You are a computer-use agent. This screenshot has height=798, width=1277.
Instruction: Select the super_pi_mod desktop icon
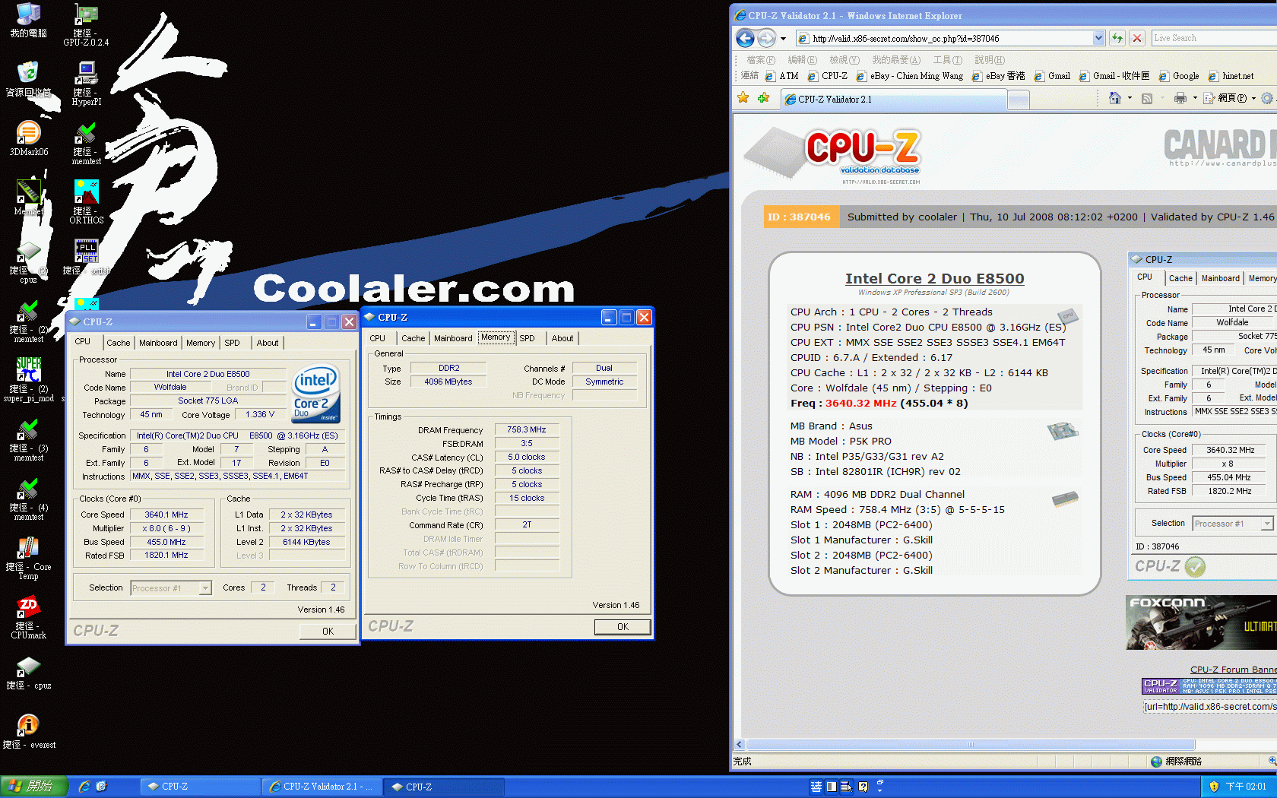28,380
